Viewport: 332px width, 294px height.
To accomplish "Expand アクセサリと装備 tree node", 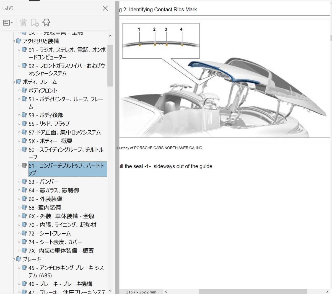I will [14, 41].
